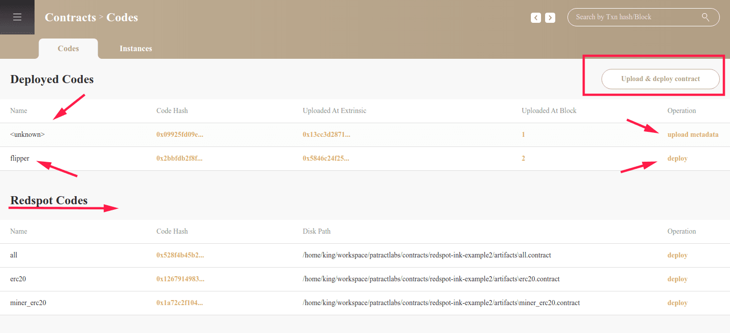Click the search magnifier icon

tap(705, 17)
